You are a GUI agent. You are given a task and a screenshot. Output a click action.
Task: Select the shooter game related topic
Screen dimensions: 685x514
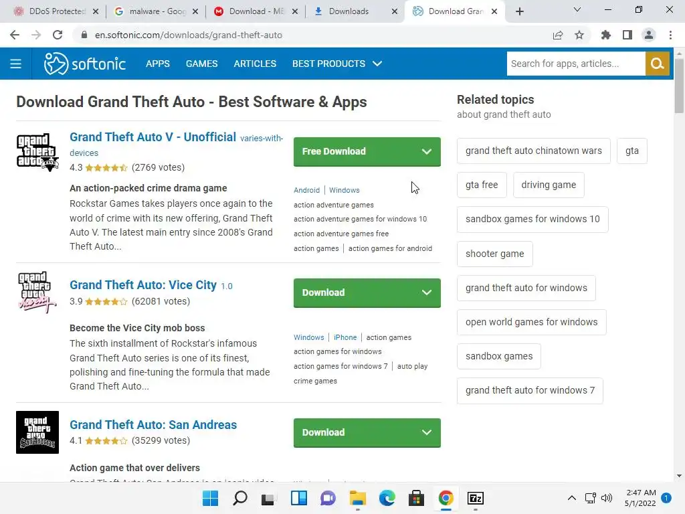494,254
